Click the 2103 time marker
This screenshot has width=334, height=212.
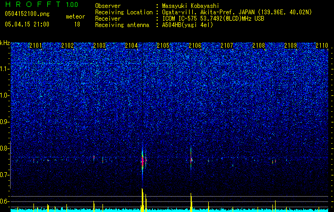pos(99,46)
